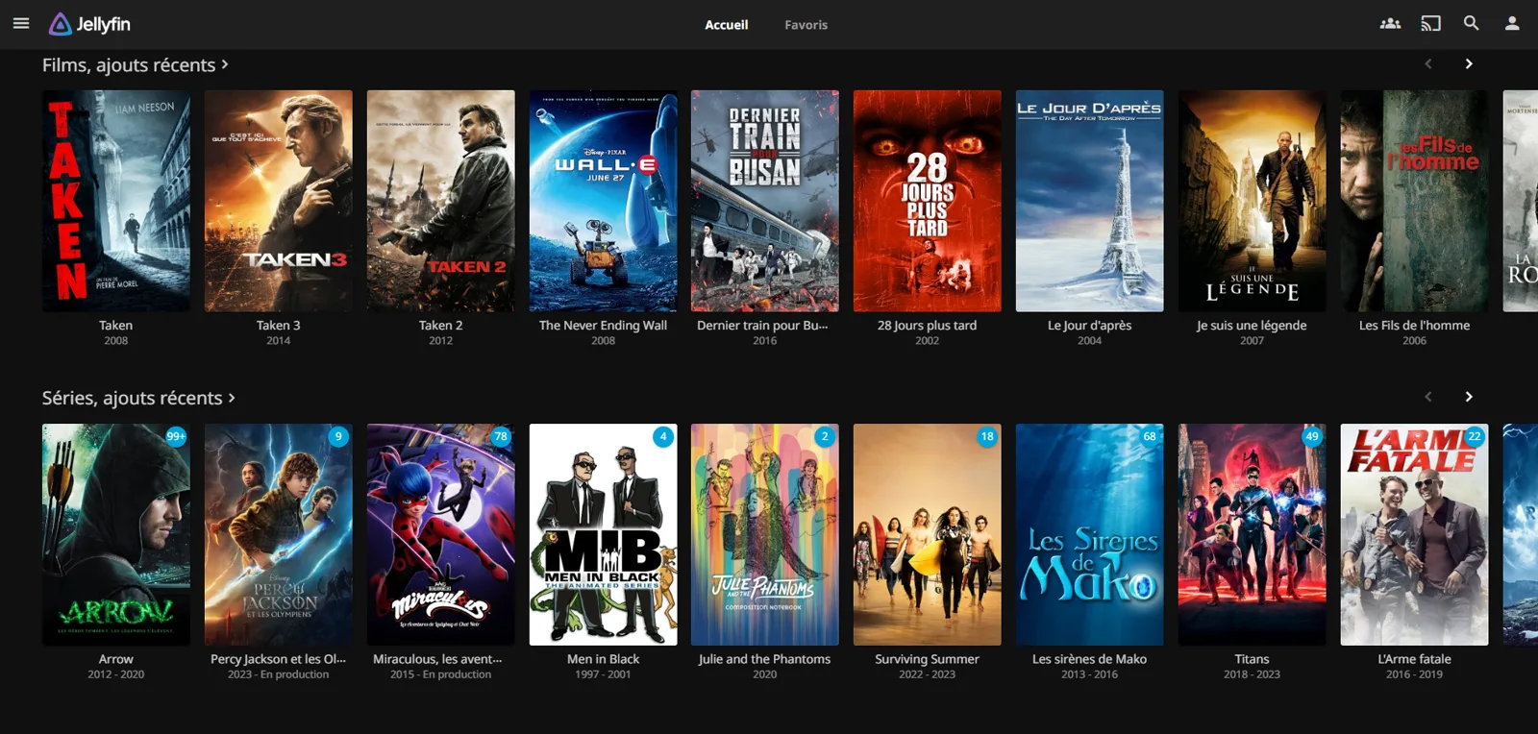Open the Je suis une légende poster

point(1253,201)
